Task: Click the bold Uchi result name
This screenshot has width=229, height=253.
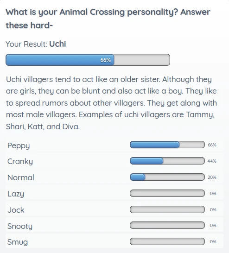Action: 57,44
